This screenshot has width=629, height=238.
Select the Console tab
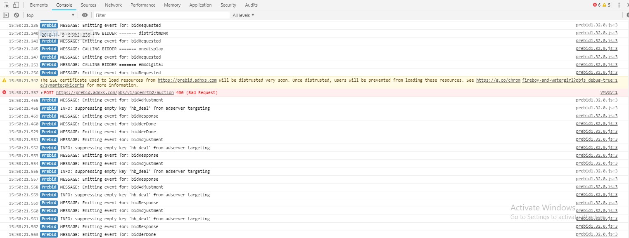pos(64,5)
